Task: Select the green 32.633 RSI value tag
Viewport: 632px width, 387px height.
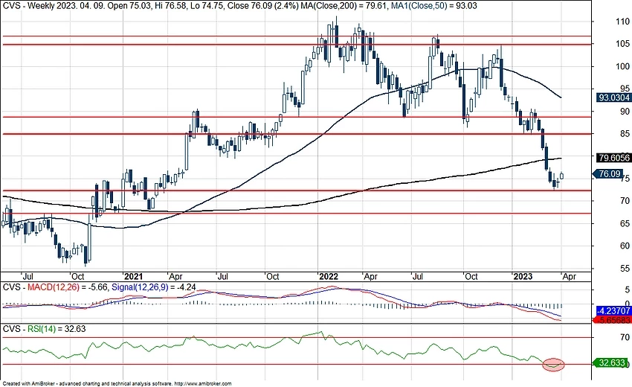Action: pyautogui.click(x=614, y=363)
